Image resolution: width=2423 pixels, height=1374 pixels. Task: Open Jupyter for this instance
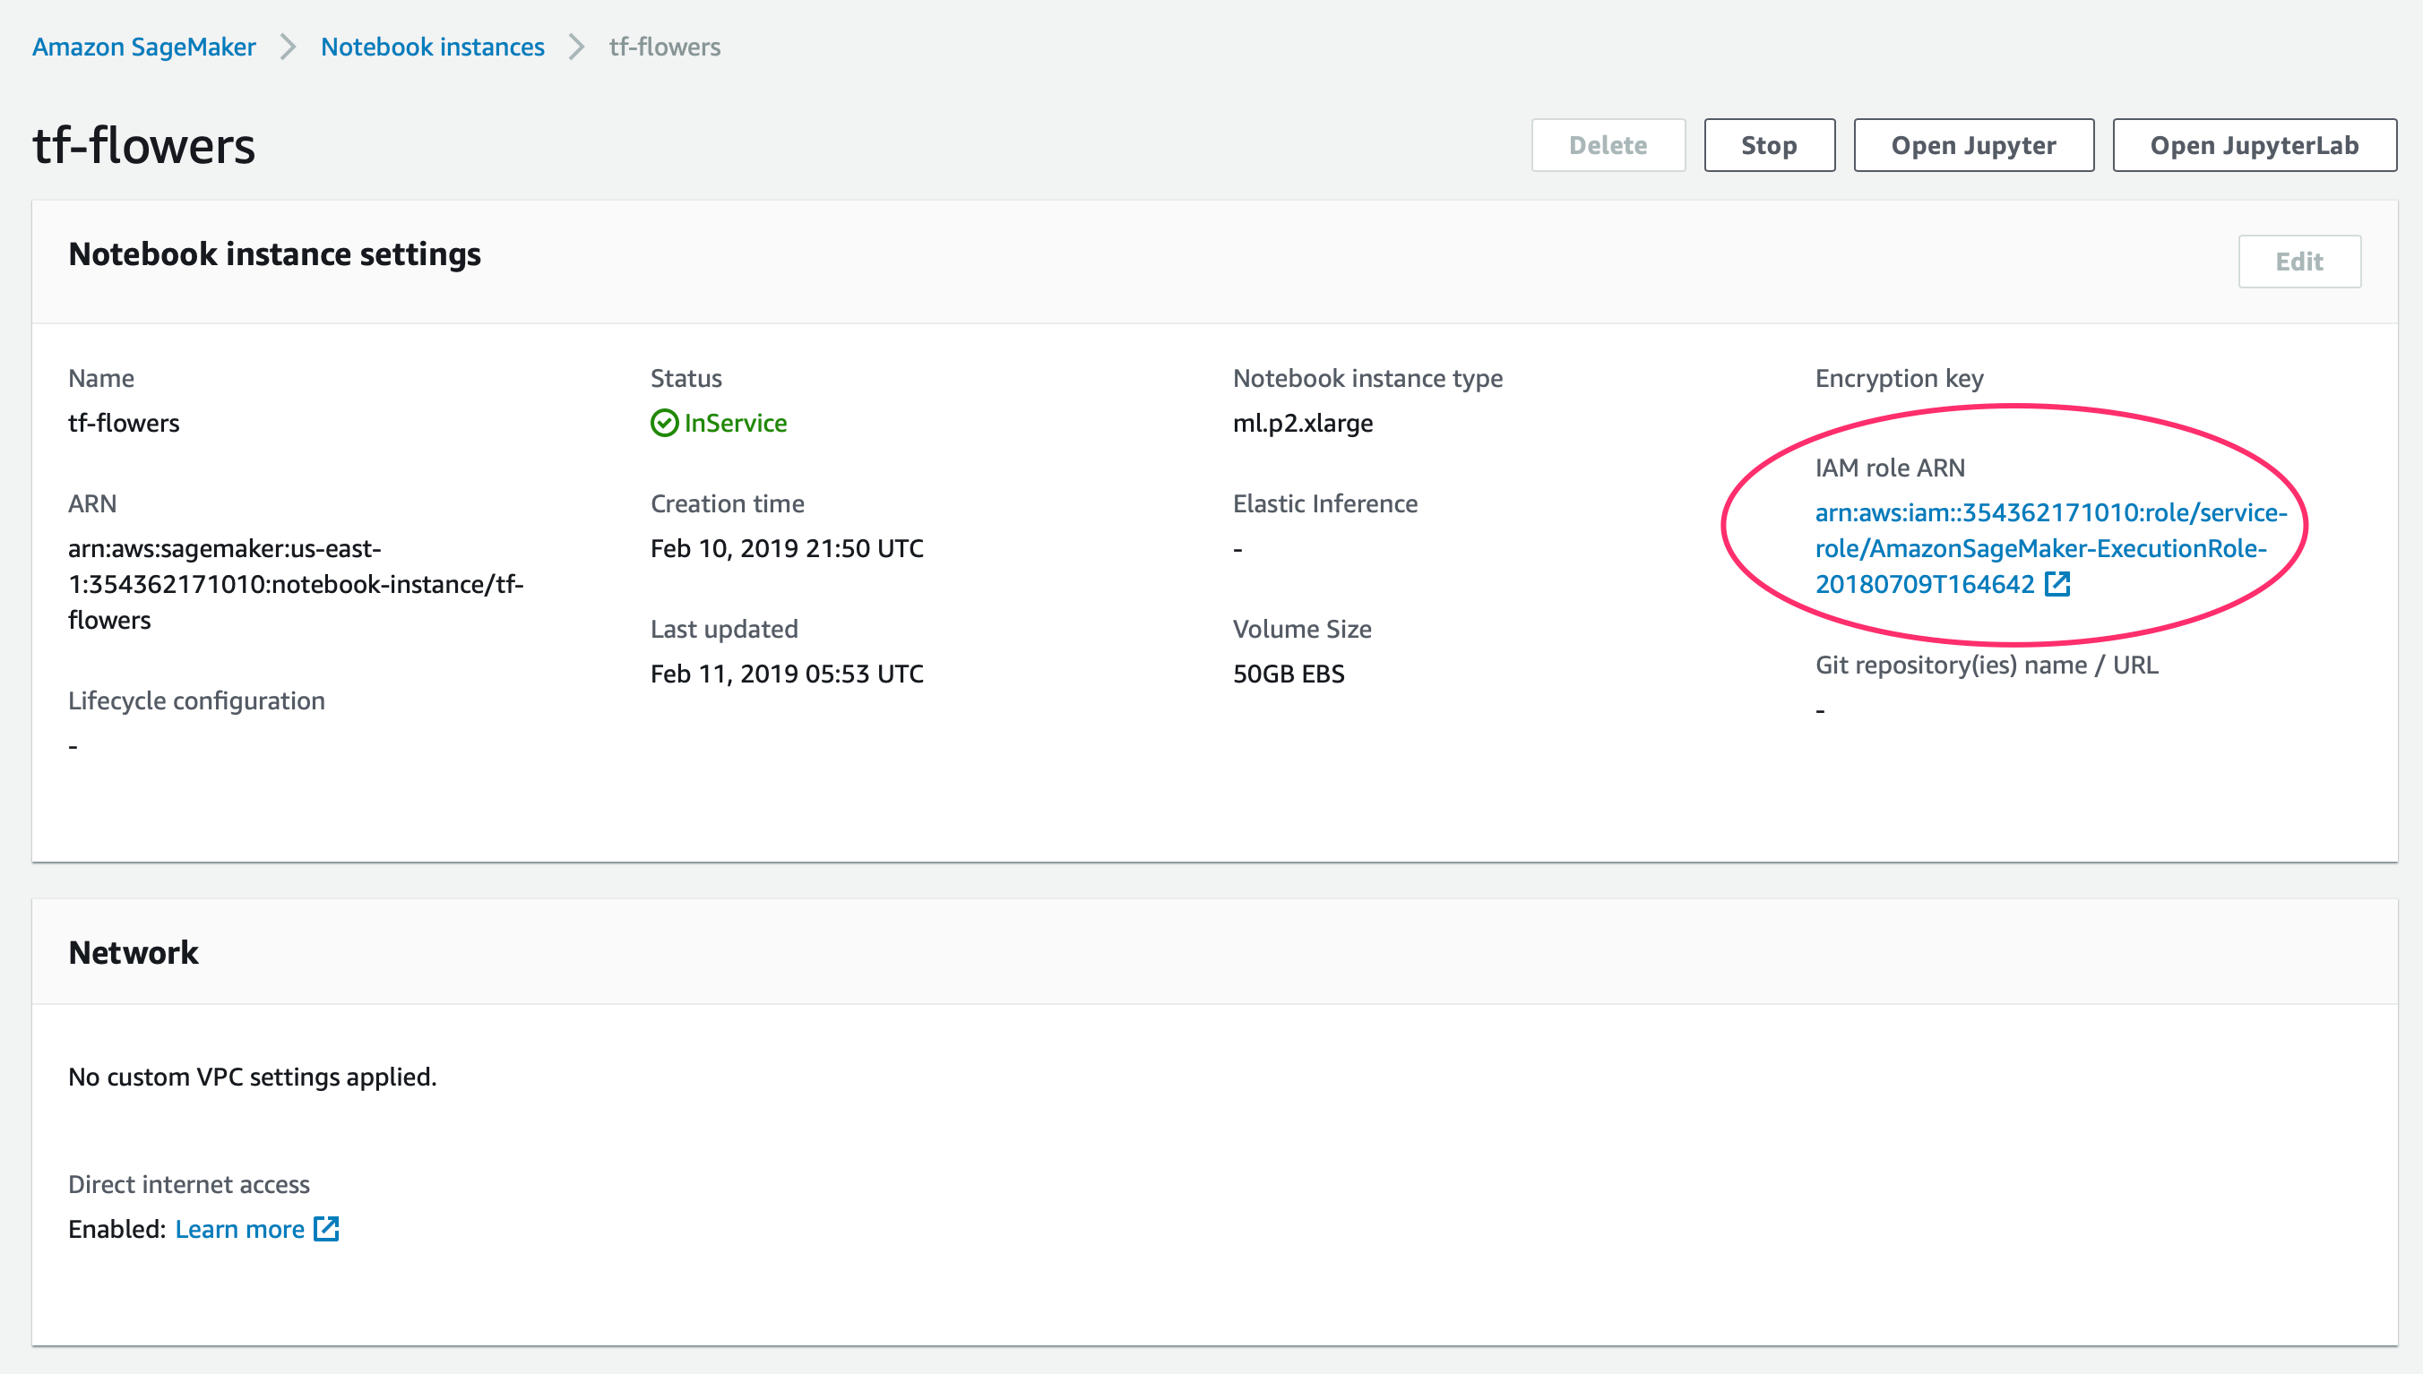1973,145
